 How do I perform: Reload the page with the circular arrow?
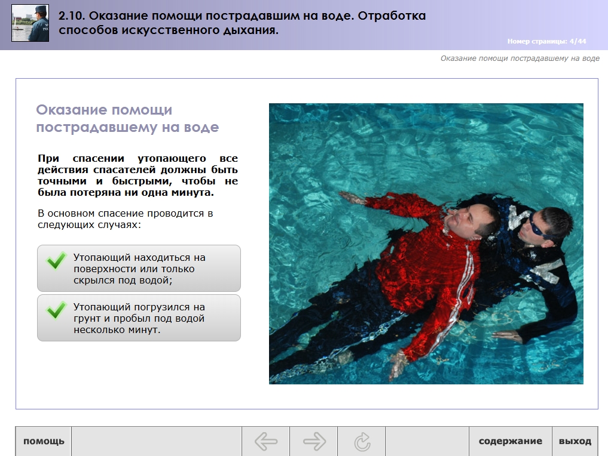pyautogui.click(x=361, y=441)
